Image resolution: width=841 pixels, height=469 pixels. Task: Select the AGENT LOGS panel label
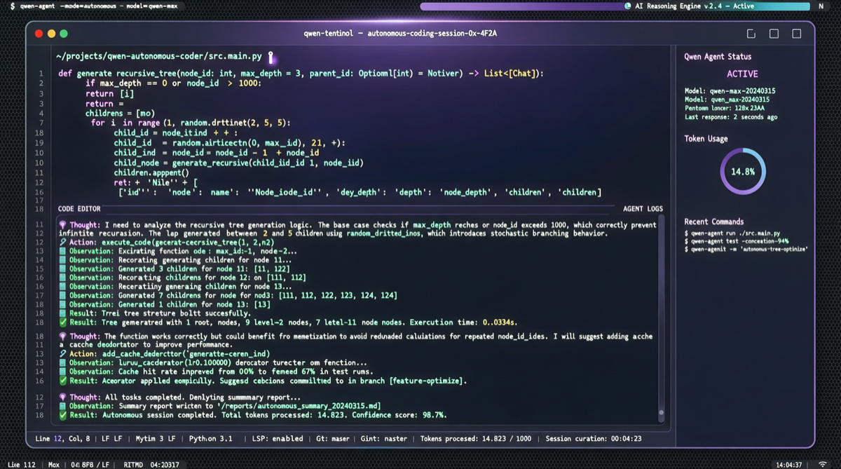pos(643,209)
